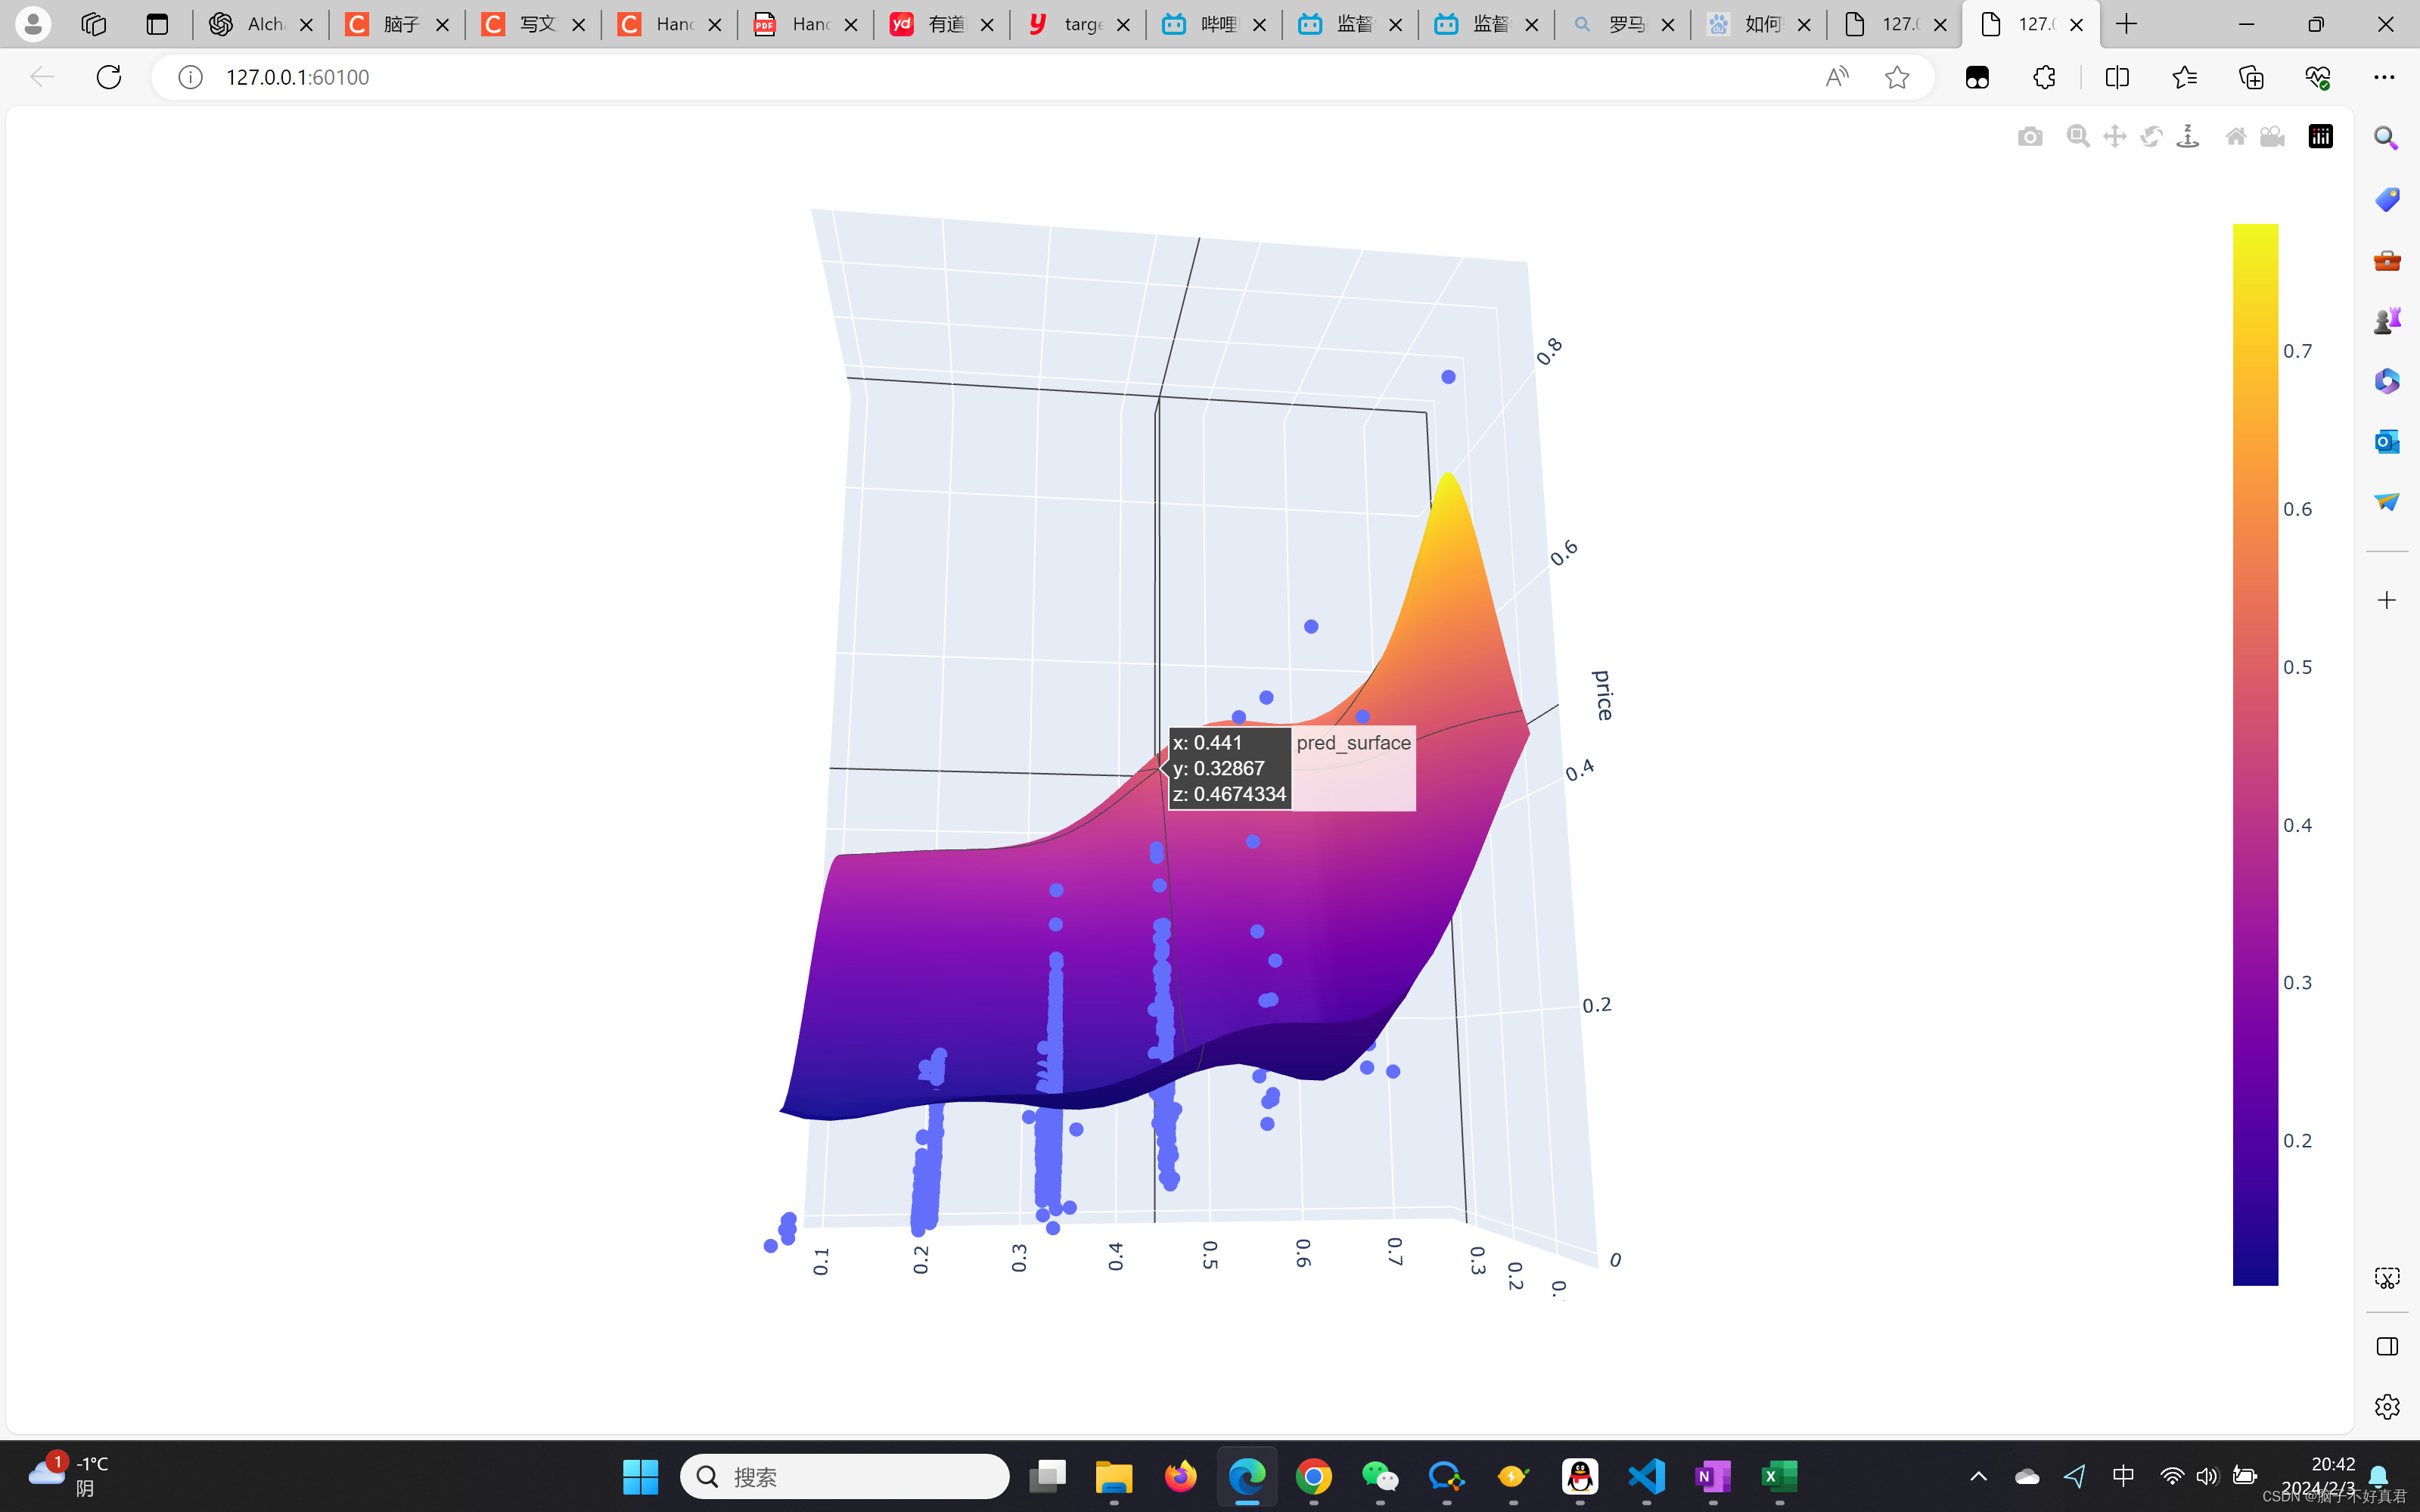Refresh the page
The image size is (2420, 1512).
pos(109,77)
